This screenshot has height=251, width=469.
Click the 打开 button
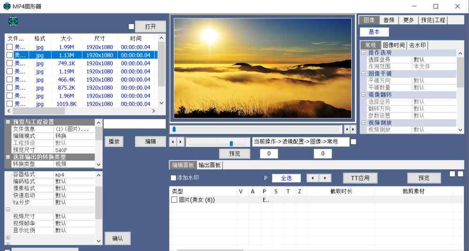click(x=151, y=27)
